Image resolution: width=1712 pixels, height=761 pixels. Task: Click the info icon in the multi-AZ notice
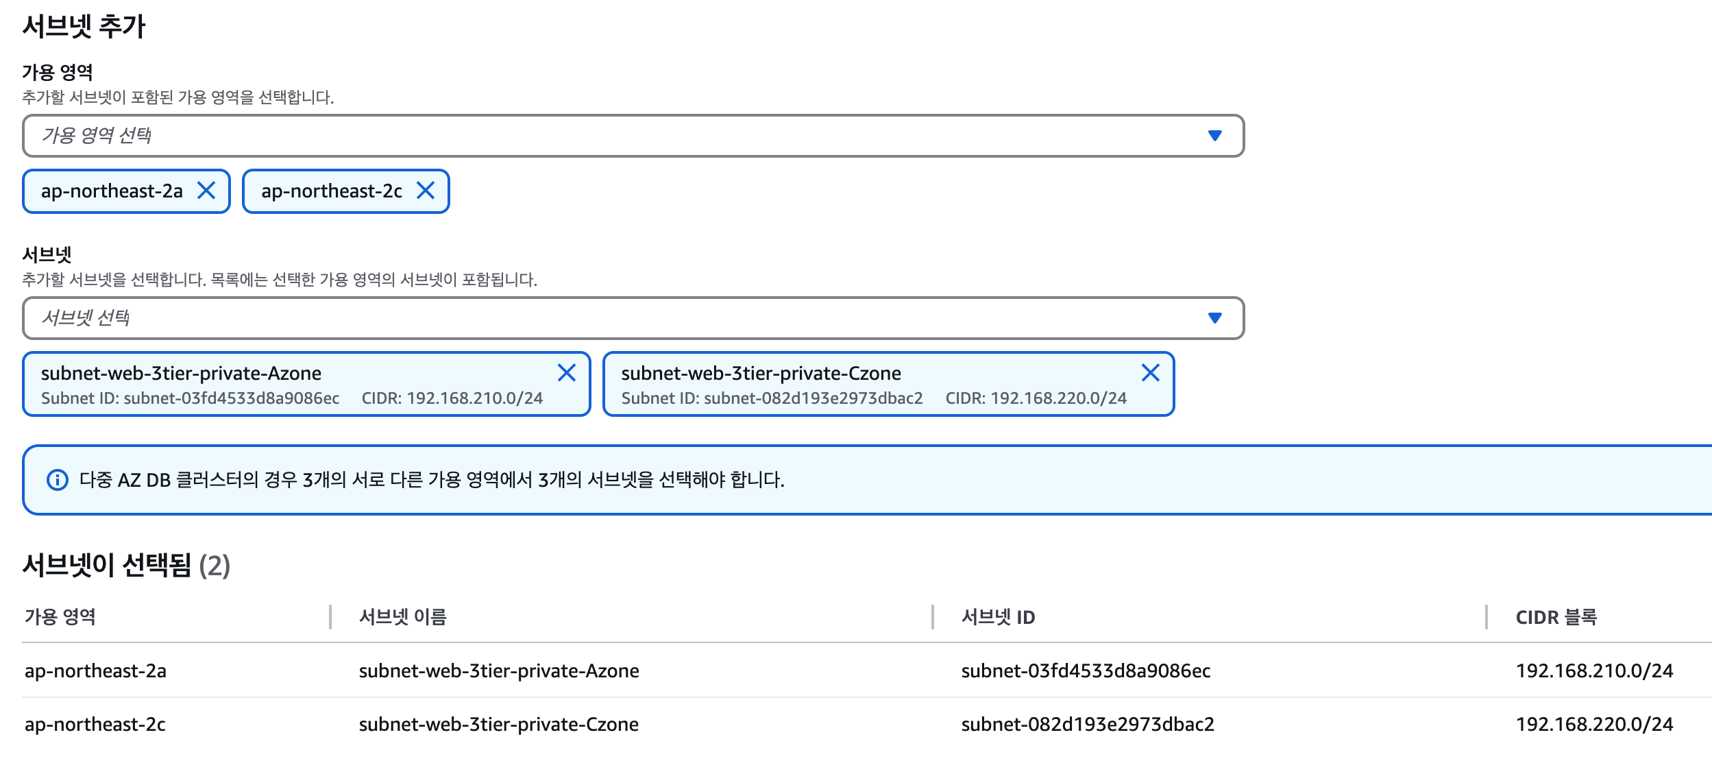(x=58, y=480)
